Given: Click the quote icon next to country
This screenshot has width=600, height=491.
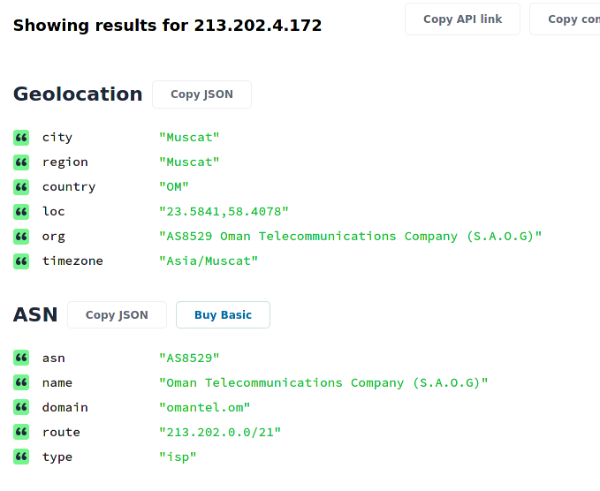Looking at the screenshot, I should (x=21, y=187).
